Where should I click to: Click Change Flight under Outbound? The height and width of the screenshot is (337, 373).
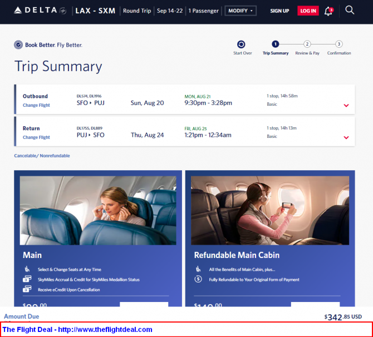click(x=36, y=105)
